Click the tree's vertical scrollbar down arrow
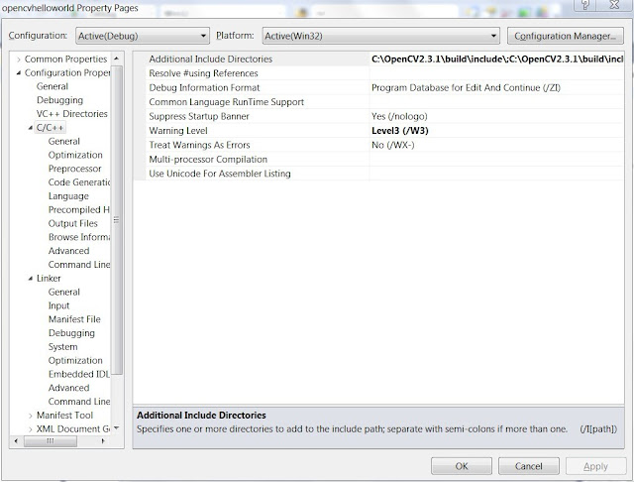This screenshot has height=482, width=634. (117, 427)
